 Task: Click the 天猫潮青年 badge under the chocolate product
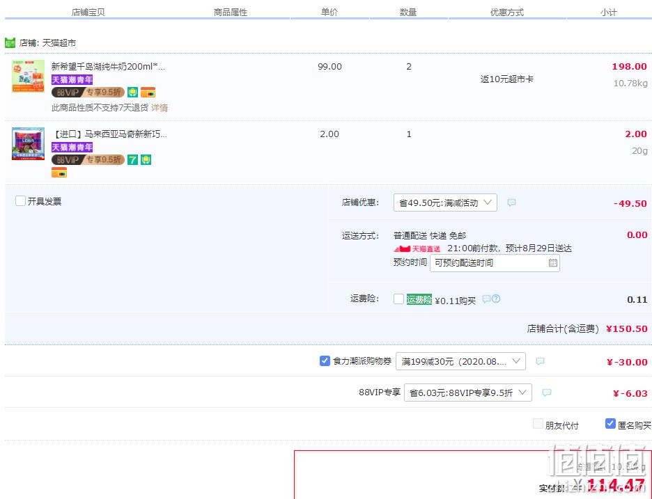tap(72, 147)
